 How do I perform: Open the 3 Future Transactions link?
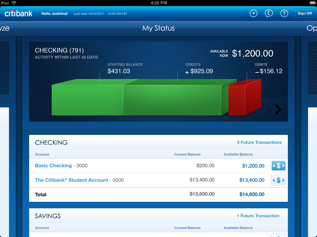259,142
